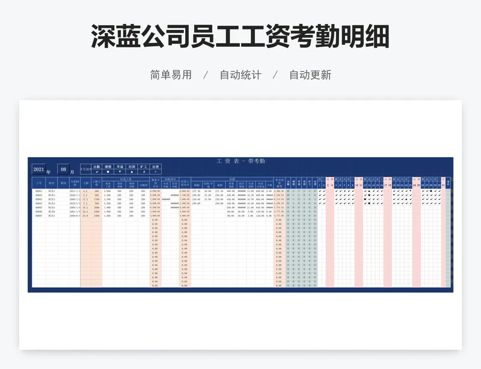Image resolution: width=481 pixels, height=369 pixels.
Task: Click employee ID cell in 姓名2 row
Action: point(39,195)
